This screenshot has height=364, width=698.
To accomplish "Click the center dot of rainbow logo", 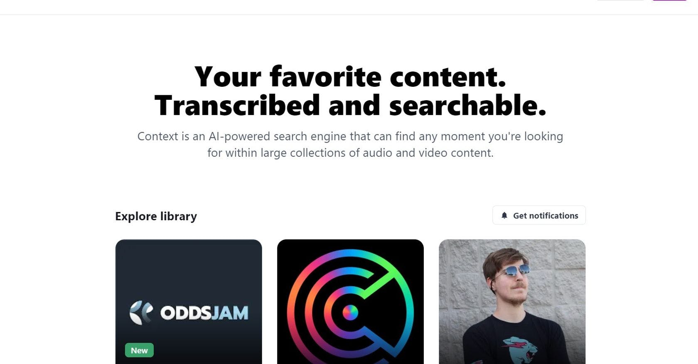I will (350, 312).
